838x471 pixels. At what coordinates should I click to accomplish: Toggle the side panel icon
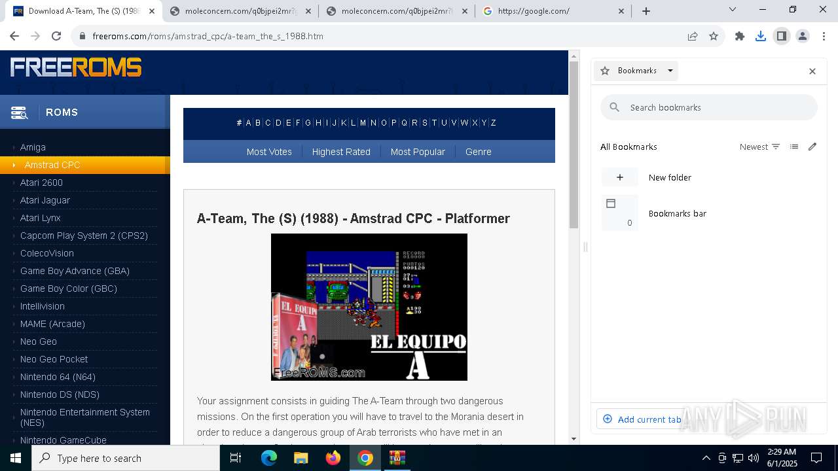(x=782, y=36)
